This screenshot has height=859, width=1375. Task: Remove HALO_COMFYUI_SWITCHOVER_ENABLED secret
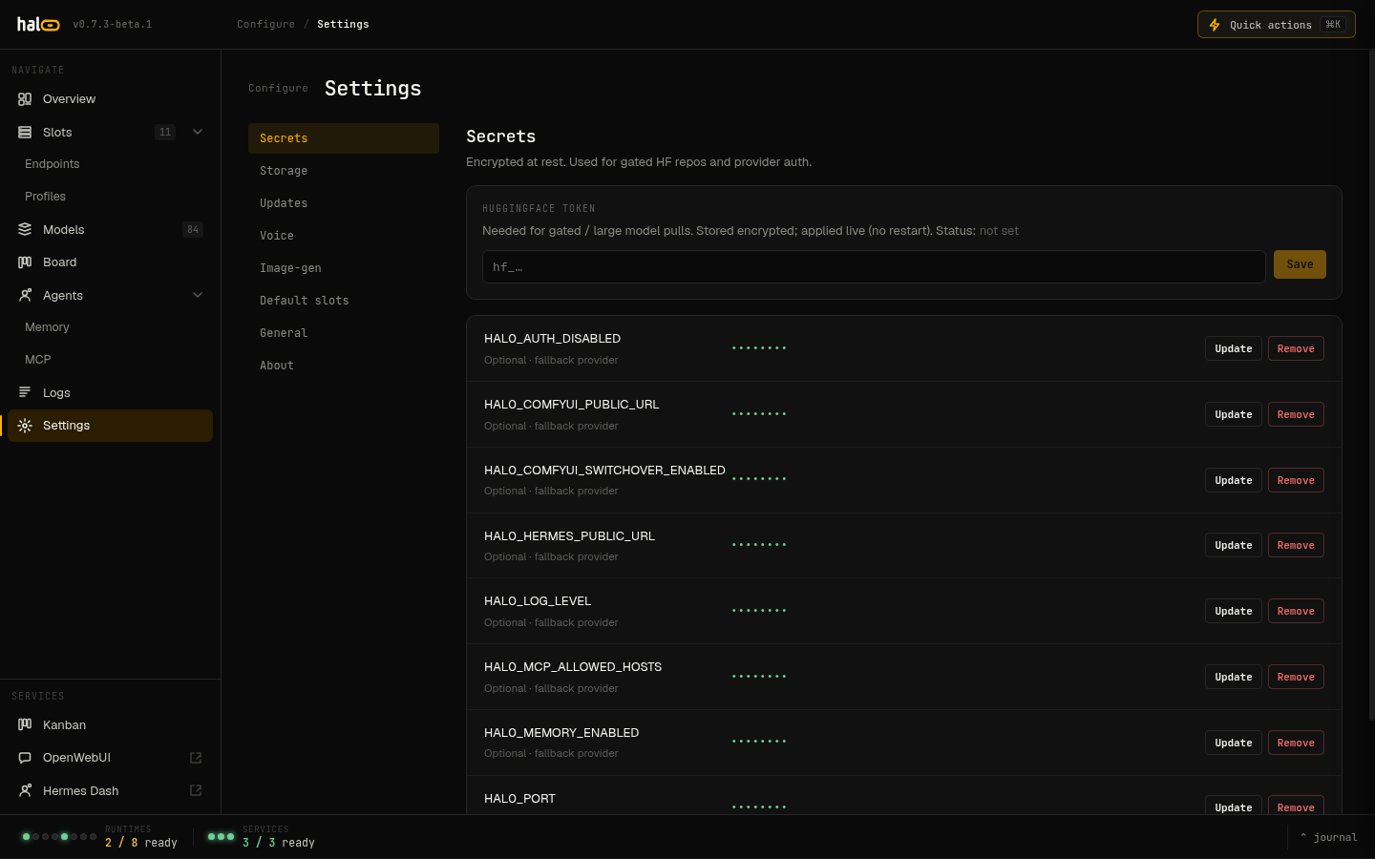[x=1296, y=480]
